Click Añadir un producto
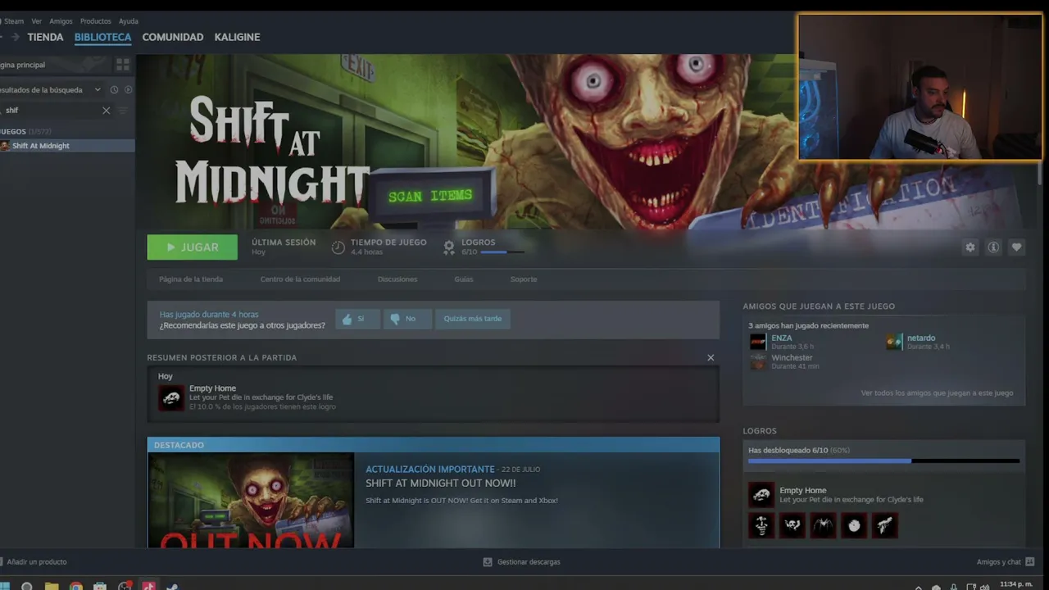1049x590 pixels. (34, 562)
